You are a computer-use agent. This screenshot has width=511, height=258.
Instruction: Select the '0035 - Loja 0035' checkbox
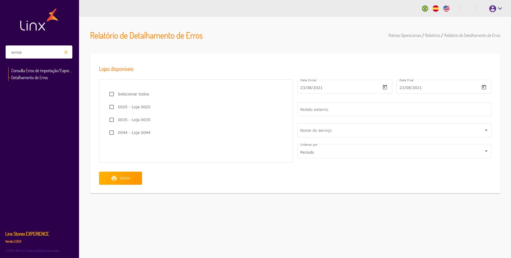pyautogui.click(x=112, y=120)
